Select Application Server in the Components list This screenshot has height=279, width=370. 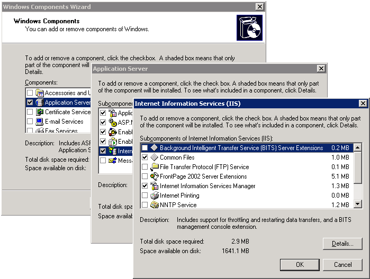67,103
